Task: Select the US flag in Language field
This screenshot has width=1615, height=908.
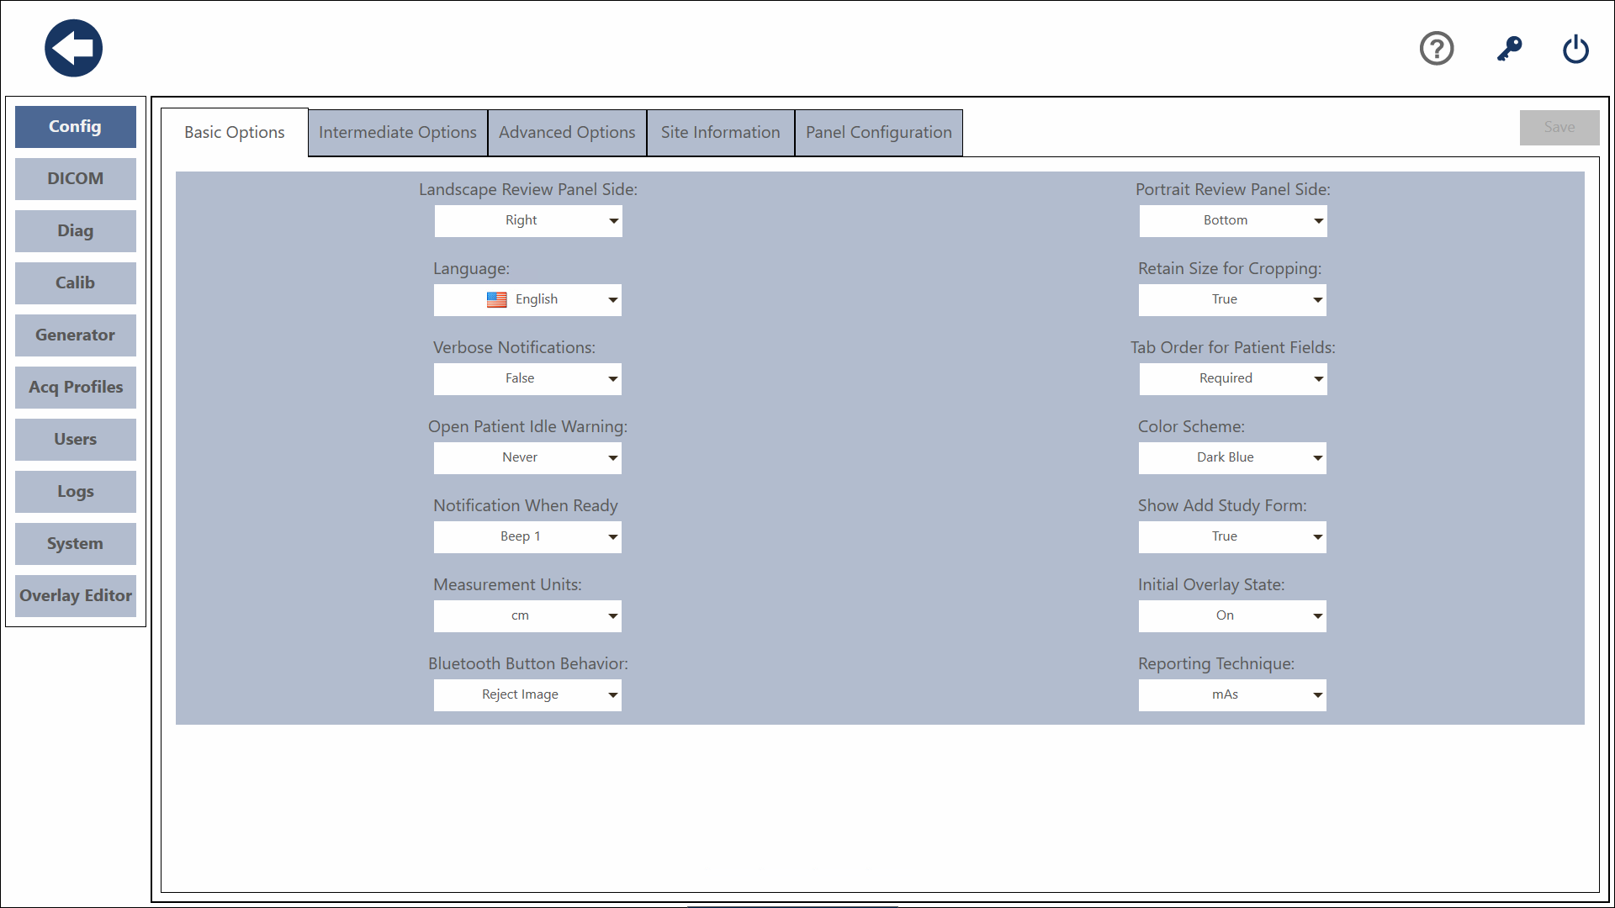Action: [496, 299]
